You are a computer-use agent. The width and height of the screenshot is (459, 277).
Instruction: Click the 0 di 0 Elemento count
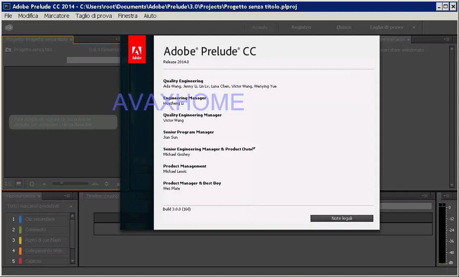[104, 50]
